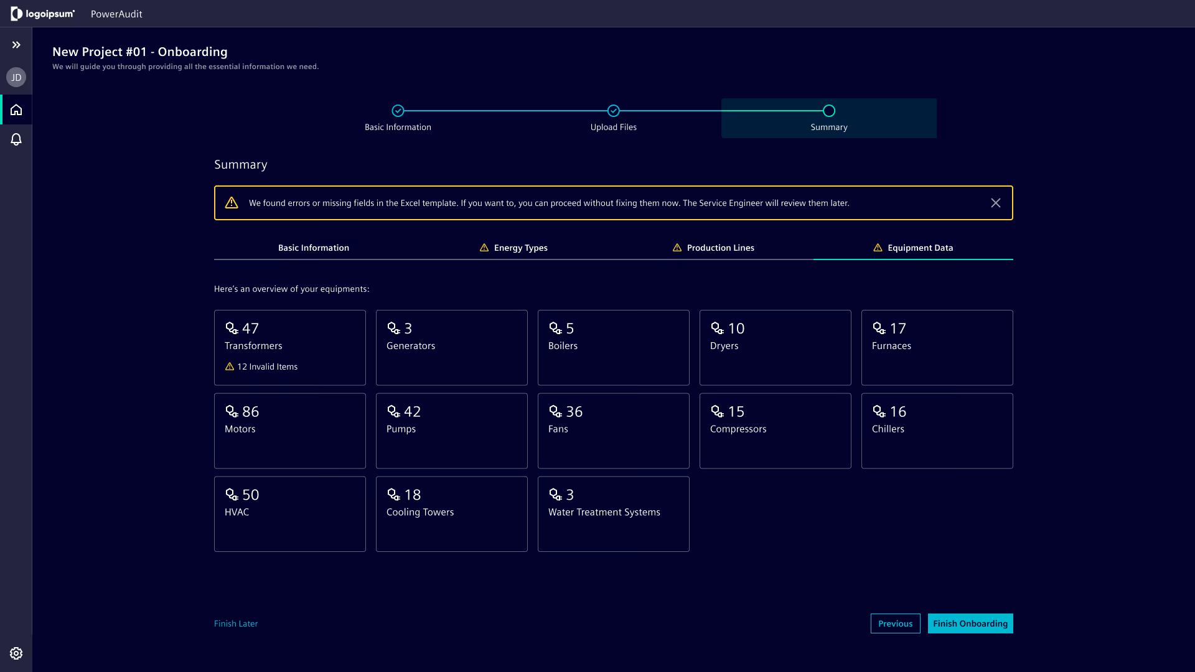Click the Basic Information step circle
The image size is (1195, 672).
click(x=398, y=111)
